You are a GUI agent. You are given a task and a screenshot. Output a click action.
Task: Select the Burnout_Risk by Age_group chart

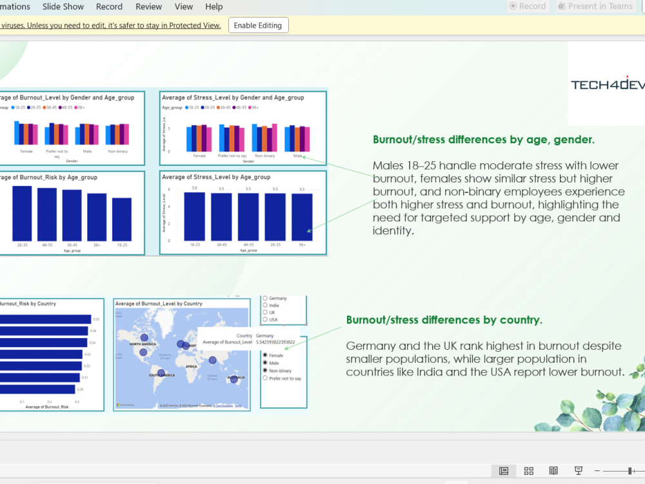tap(72, 213)
